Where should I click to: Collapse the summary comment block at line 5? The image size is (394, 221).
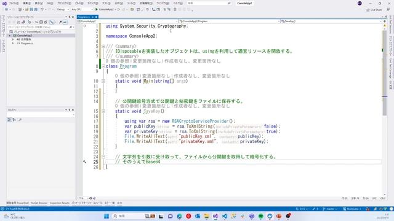103,46
